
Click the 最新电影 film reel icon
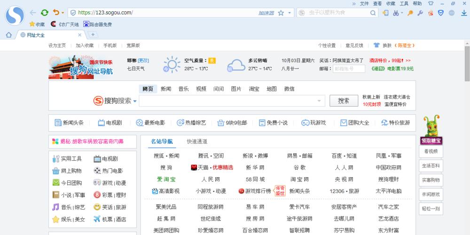(140, 123)
